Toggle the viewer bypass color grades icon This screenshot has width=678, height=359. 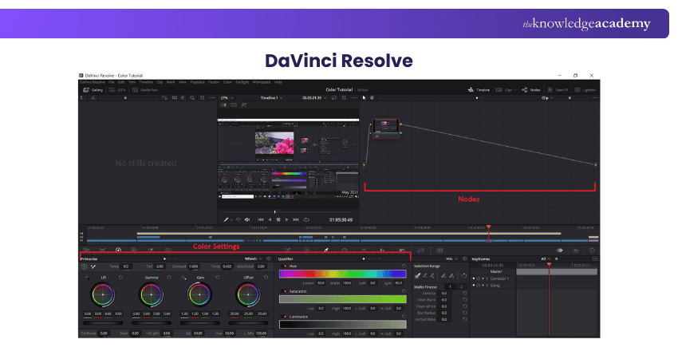pos(333,98)
